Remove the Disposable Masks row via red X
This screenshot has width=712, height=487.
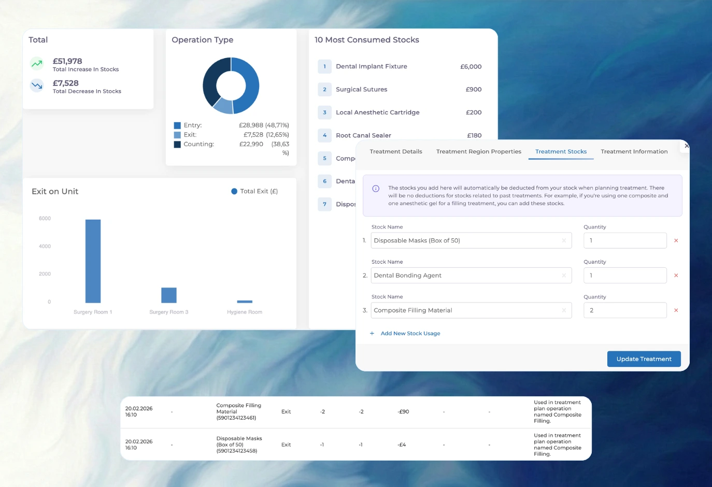coord(676,240)
